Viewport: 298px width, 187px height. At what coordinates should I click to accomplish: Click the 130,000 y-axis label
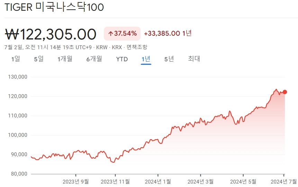tap(18, 77)
